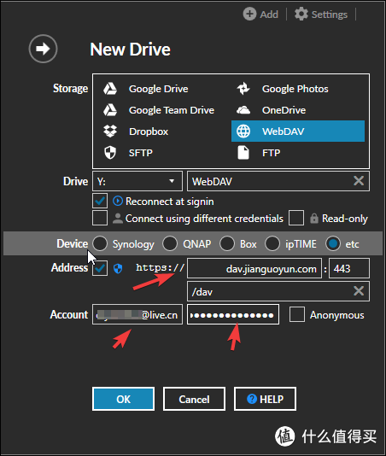Clear the /dav path field with X
This screenshot has width=386, height=456.
point(359,291)
